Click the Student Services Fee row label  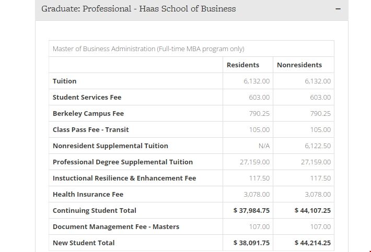[87, 97]
